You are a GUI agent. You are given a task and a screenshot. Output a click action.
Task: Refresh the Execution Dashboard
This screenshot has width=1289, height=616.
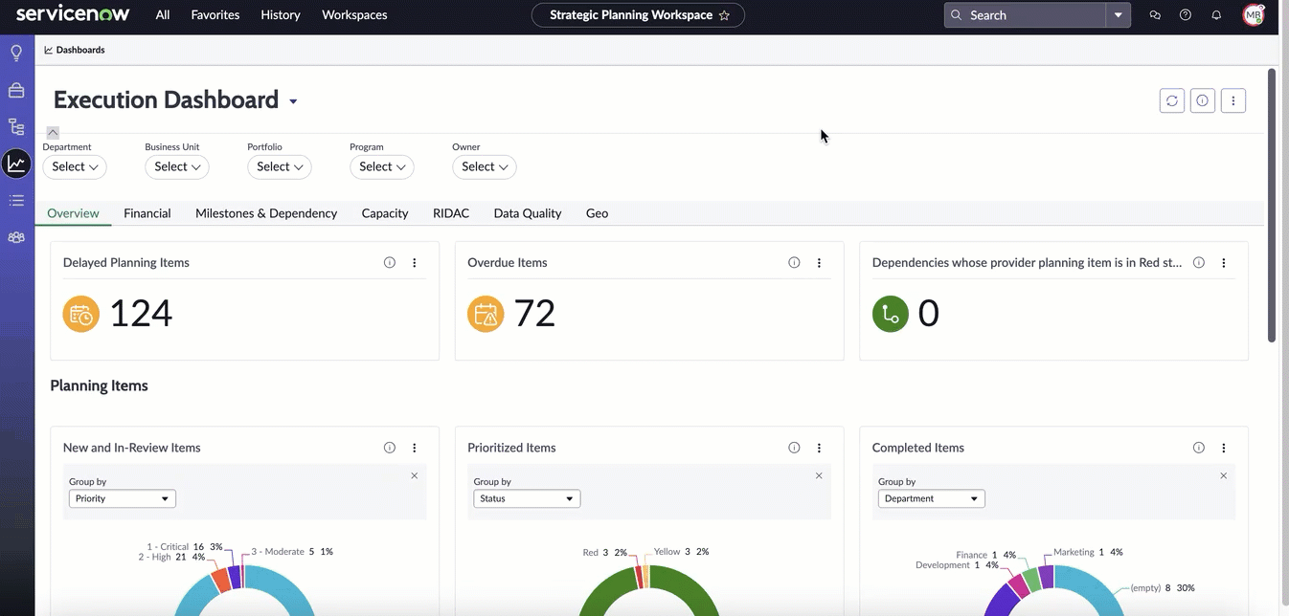coord(1172,100)
